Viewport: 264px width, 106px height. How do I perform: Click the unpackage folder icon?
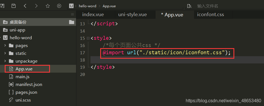tap(11, 61)
